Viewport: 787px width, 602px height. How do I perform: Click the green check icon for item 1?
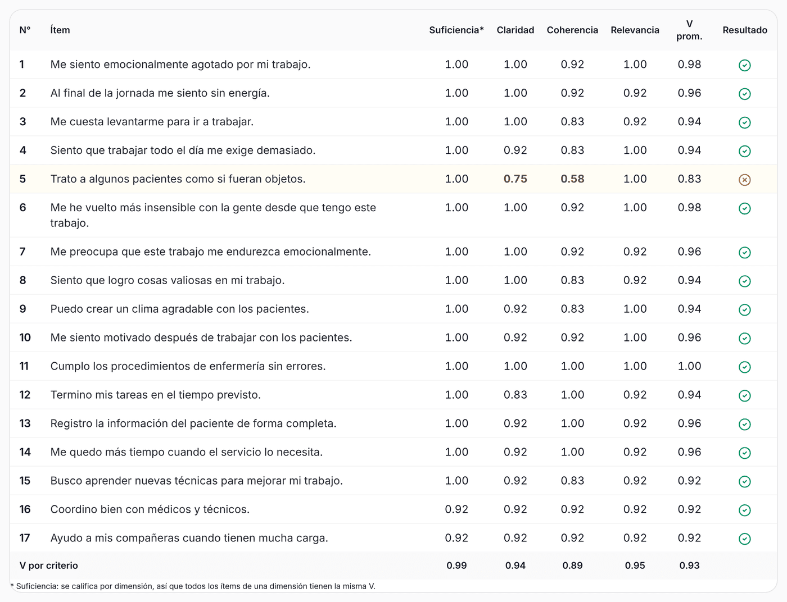[x=744, y=65]
